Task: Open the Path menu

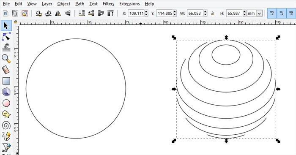Action: (x=79, y=4)
